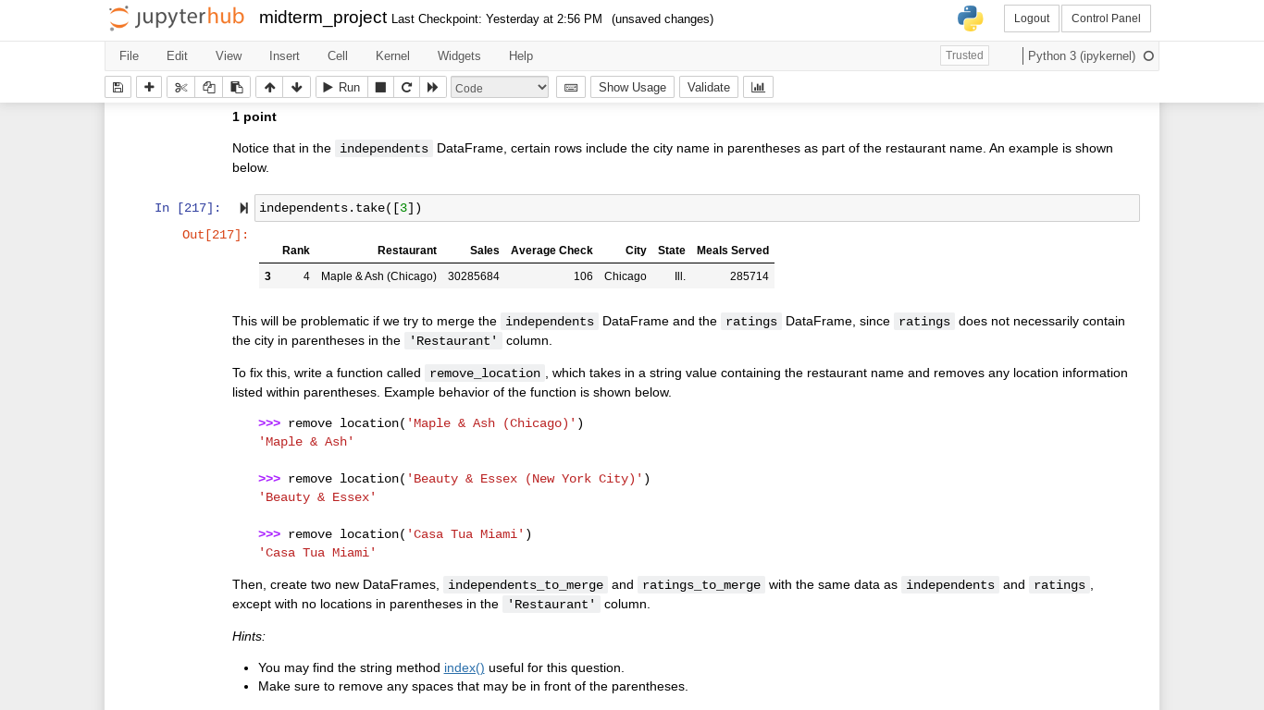Restart the kernel
Image resolution: width=1264 pixels, height=710 pixels.
(406, 87)
